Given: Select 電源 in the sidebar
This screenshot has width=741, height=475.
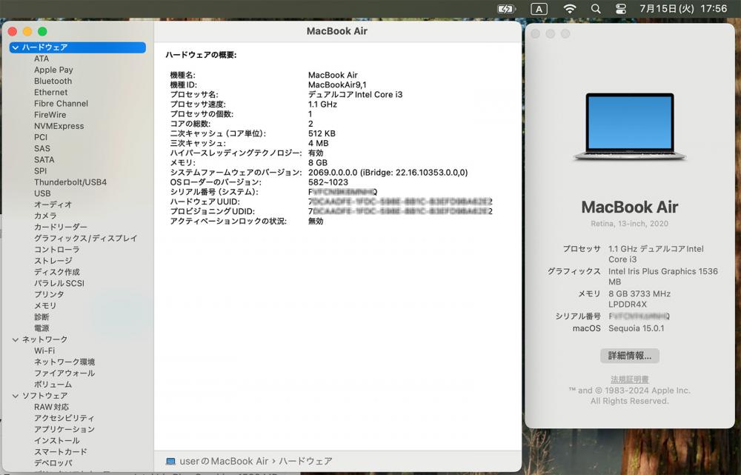Looking at the screenshot, I should tap(41, 328).
